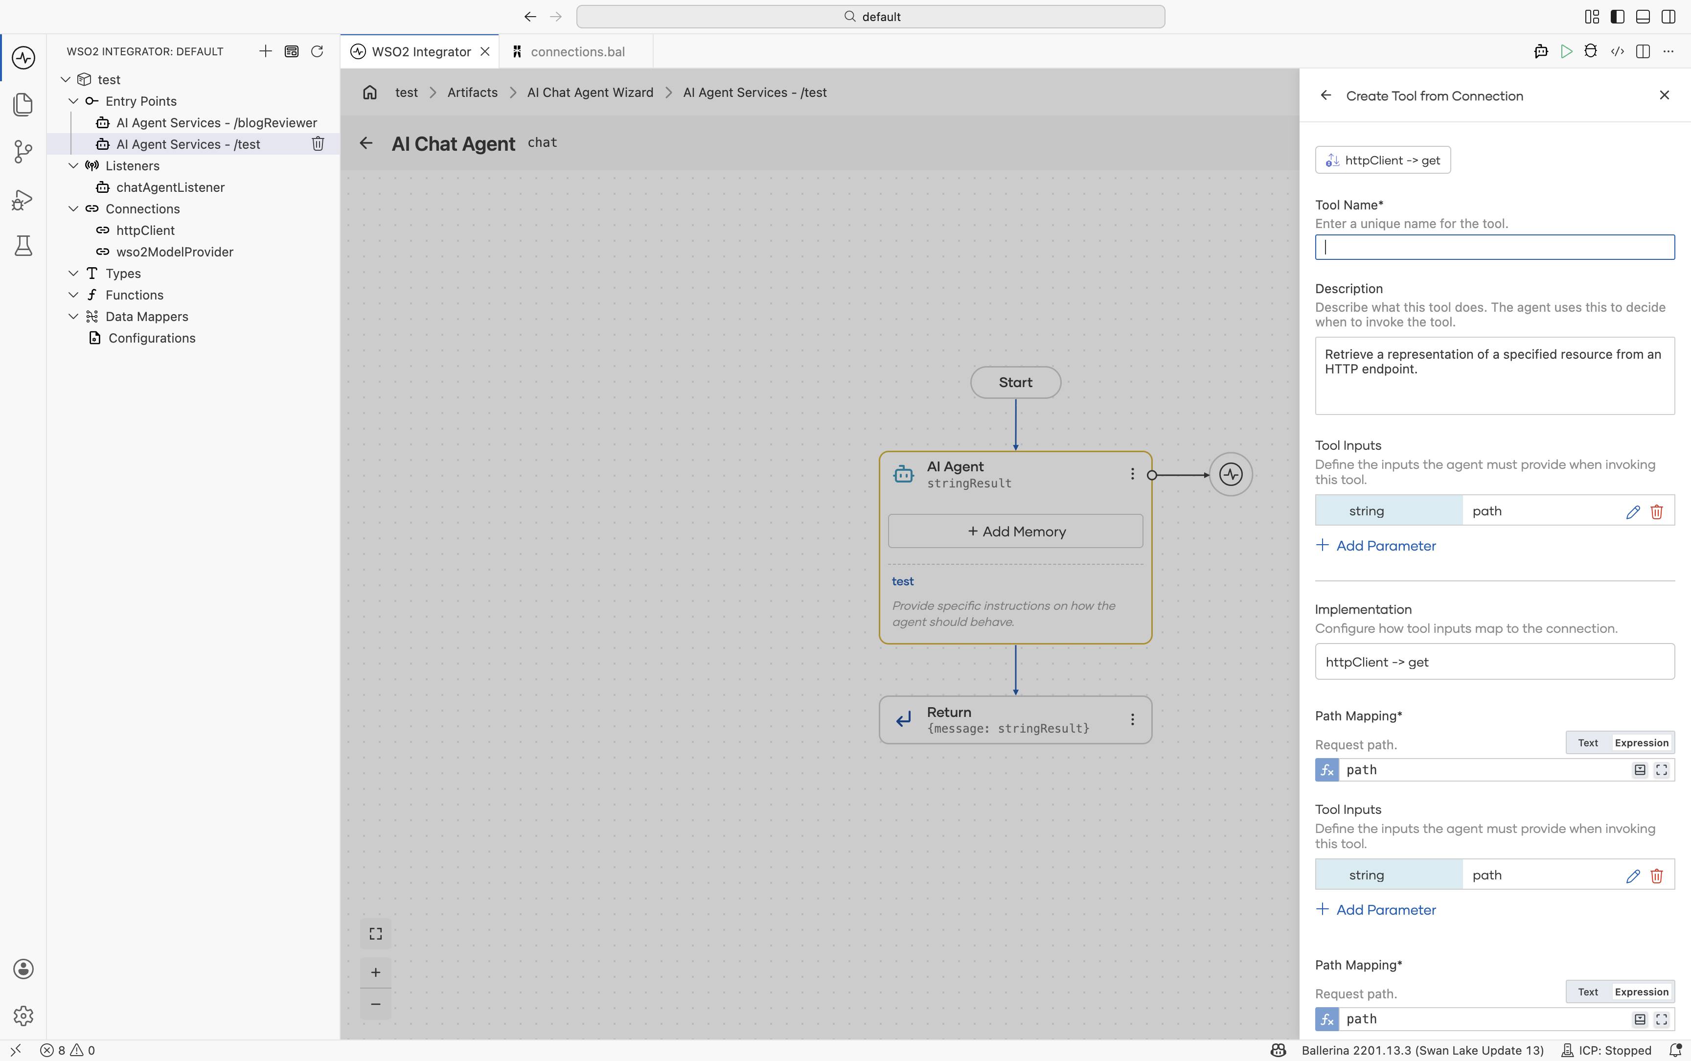Collapse Connections tree section
Screen dimensions: 1691x1061
point(73,208)
